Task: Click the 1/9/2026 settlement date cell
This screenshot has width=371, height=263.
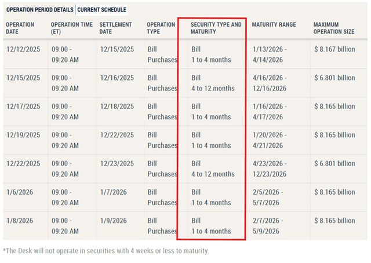Action: point(114,221)
